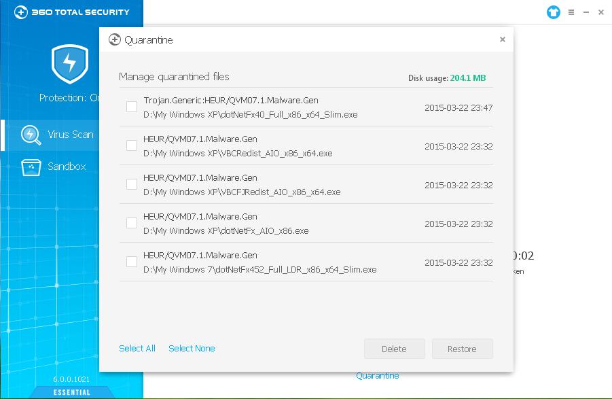The image size is (612, 399).
Task: Open the Sandbox section
Action: click(51, 167)
